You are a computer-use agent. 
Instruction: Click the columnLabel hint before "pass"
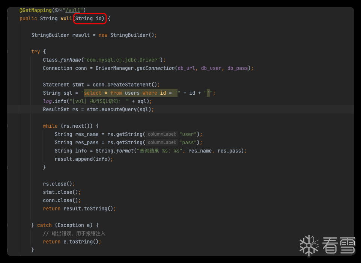[162, 142]
